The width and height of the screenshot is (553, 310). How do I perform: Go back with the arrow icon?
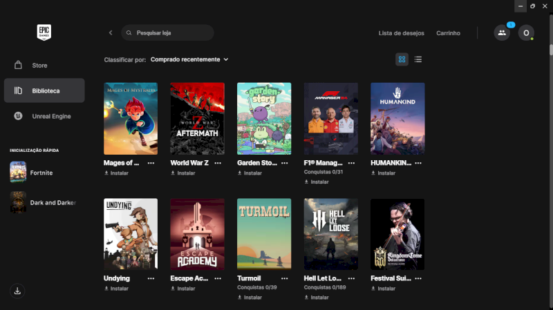pyautogui.click(x=111, y=32)
